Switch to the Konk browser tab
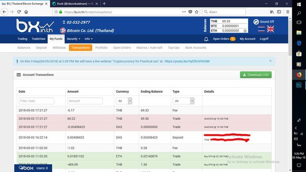The image size is (306, 172). pyautogui.click(x=75, y=4)
